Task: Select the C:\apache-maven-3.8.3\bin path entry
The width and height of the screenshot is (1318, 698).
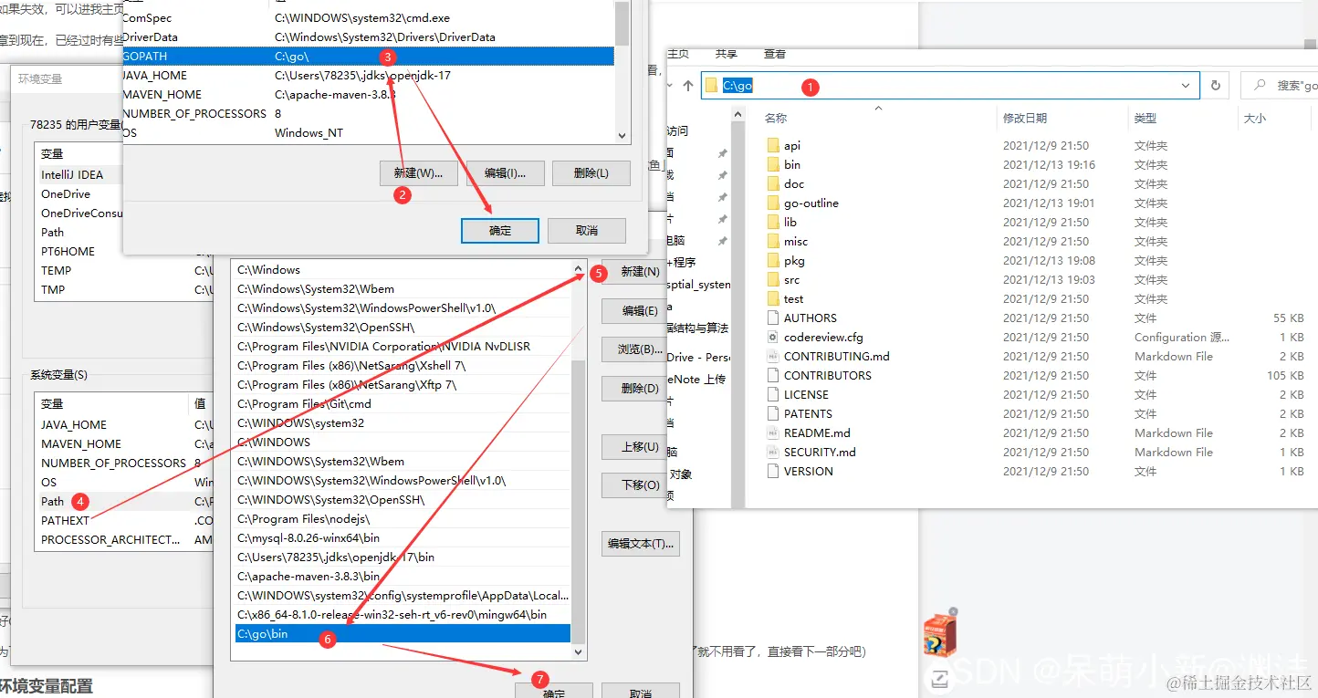Action: pos(403,577)
